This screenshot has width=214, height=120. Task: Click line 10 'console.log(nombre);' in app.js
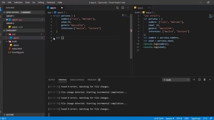pos(156,44)
